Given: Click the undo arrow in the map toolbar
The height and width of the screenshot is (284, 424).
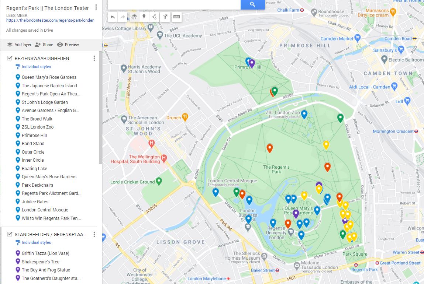Looking at the screenshot, I should tap(113, 17).
